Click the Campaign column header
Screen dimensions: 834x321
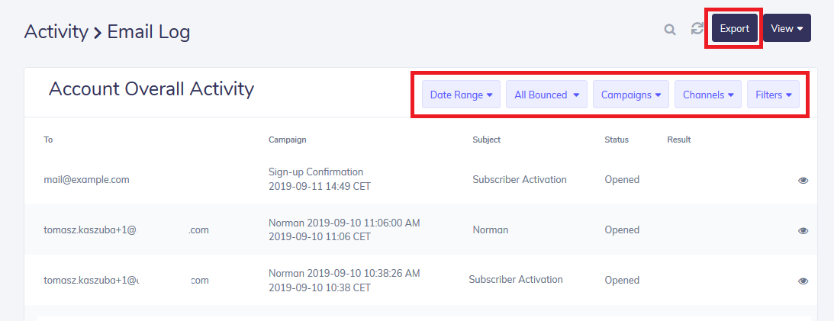tap(287, 140)
